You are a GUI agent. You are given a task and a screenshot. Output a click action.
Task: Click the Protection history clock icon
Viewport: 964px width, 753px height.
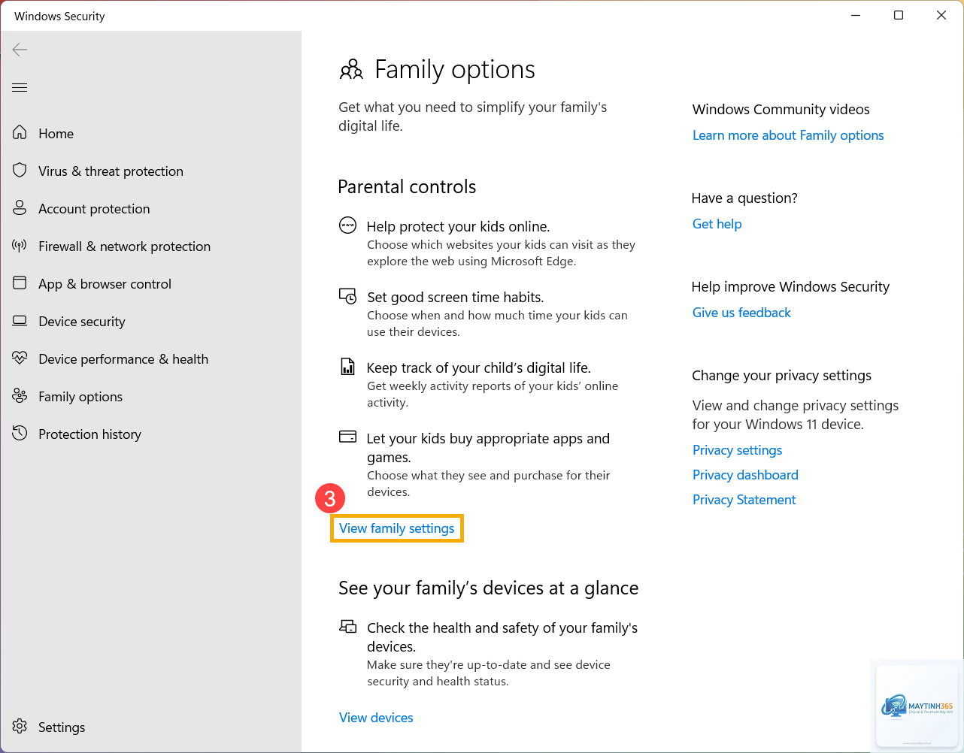pyautogui.click(x=20, y=434)
